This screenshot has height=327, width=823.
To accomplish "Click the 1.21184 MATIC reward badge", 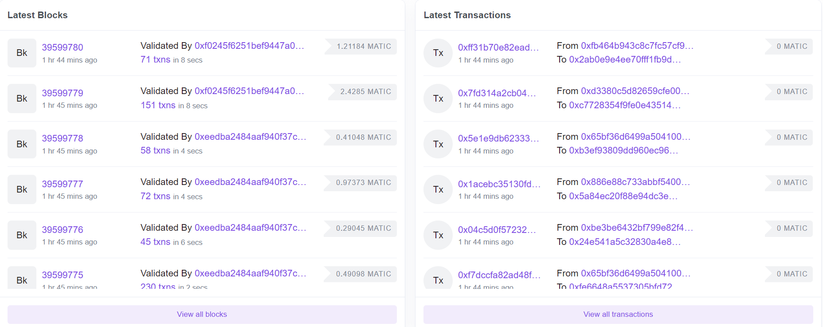I will pos(363,46).
